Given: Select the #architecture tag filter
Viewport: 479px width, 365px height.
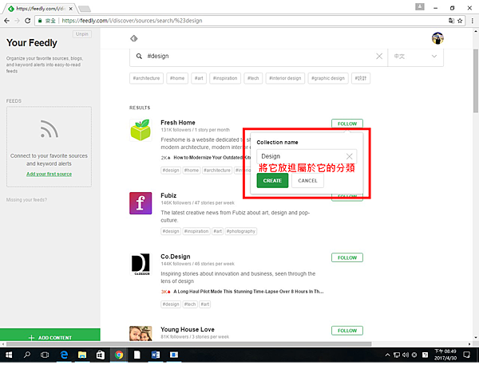Looking at the screenshot, I should (x=146, y=78).
